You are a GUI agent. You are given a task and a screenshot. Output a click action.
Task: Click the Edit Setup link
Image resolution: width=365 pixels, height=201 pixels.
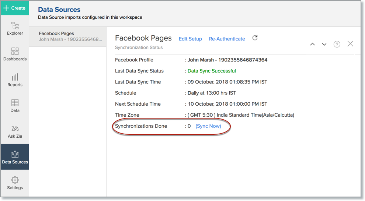(x=190, y=39)
